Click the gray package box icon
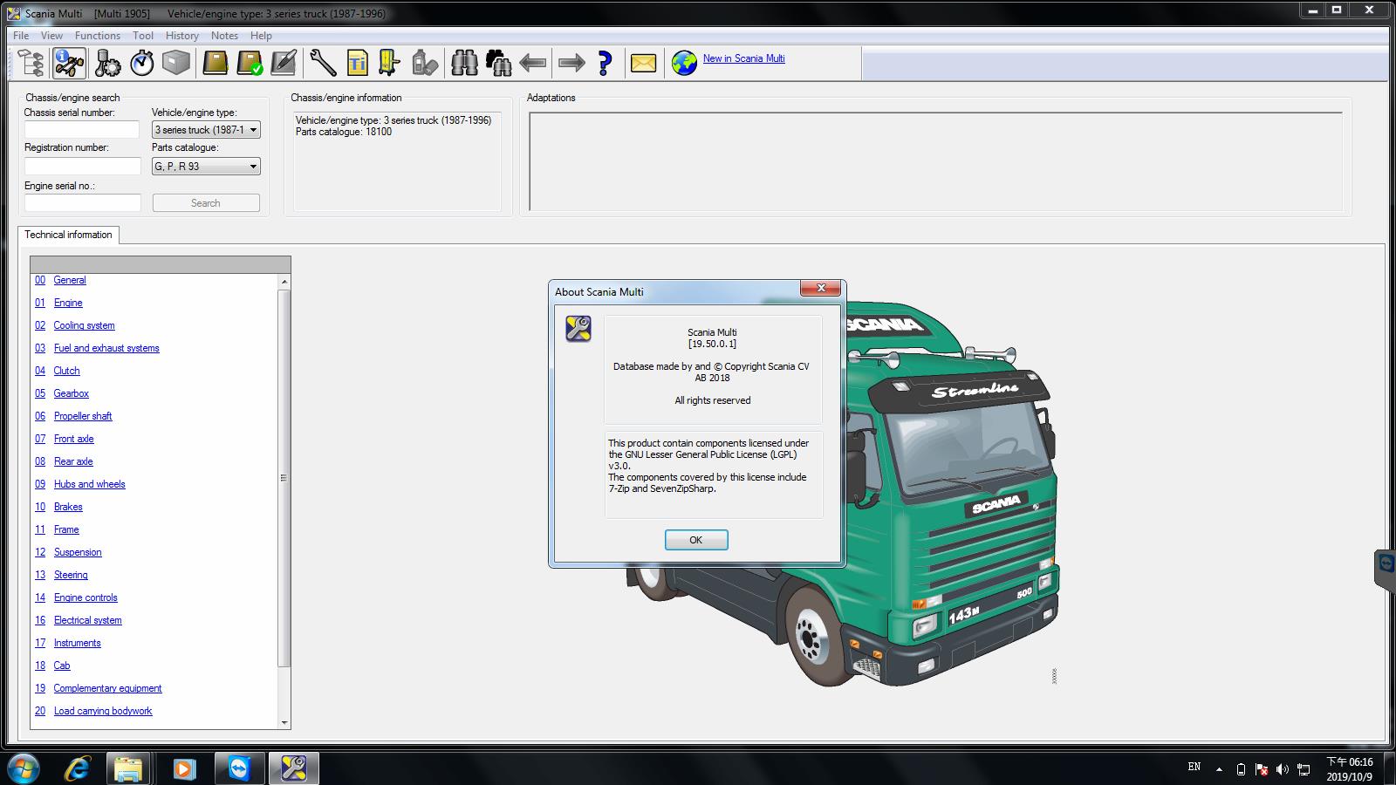The image size is (1396, 785). click(176, 63)
